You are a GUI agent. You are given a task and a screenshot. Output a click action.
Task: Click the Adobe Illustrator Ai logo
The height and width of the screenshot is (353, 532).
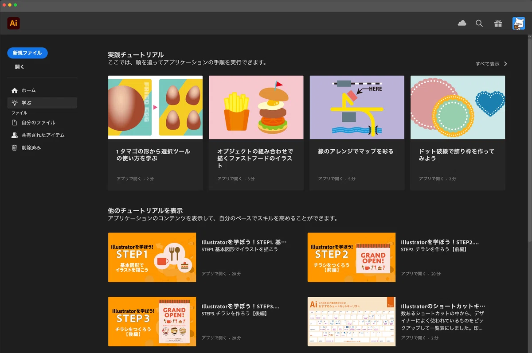pyautogui.click(x=13, y=23)
